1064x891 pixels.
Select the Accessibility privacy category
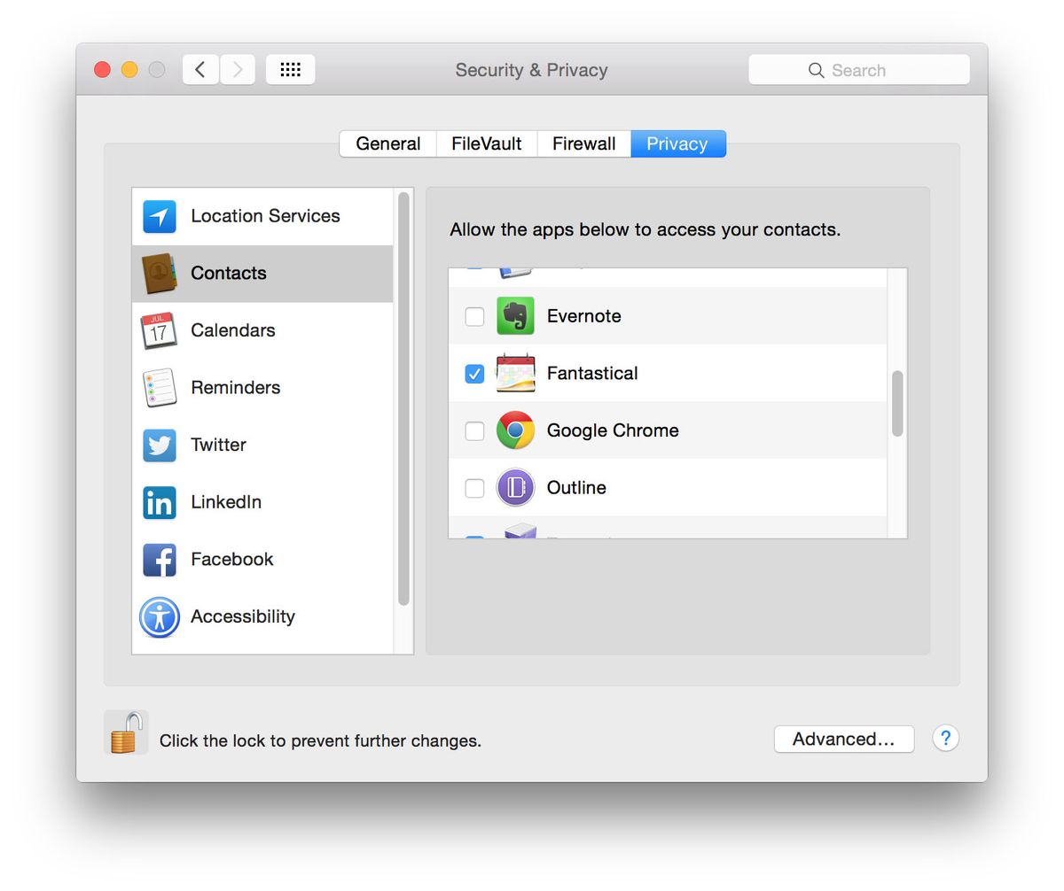241,616
